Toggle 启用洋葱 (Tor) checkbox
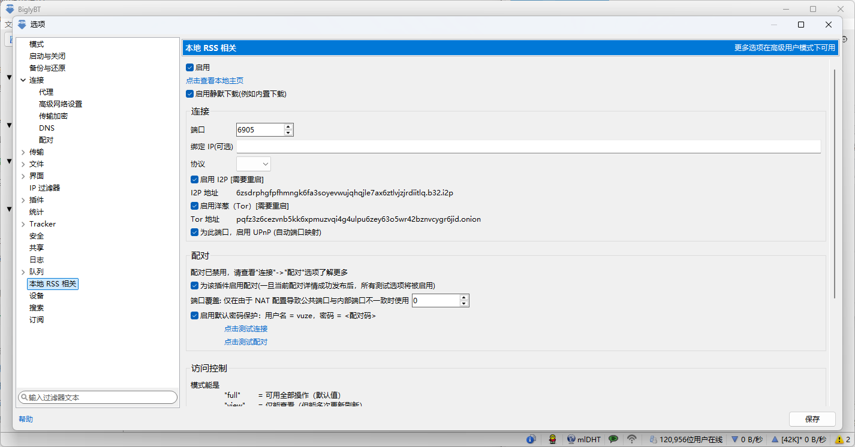855x447 pixels. pos(194,206)
